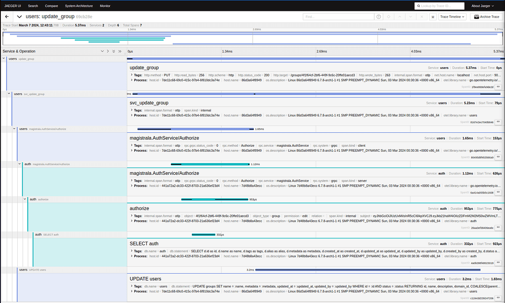Collapse all spans with double-right chevron
Image resolution: width=505 pixels, height=303 pixels.
120,51
